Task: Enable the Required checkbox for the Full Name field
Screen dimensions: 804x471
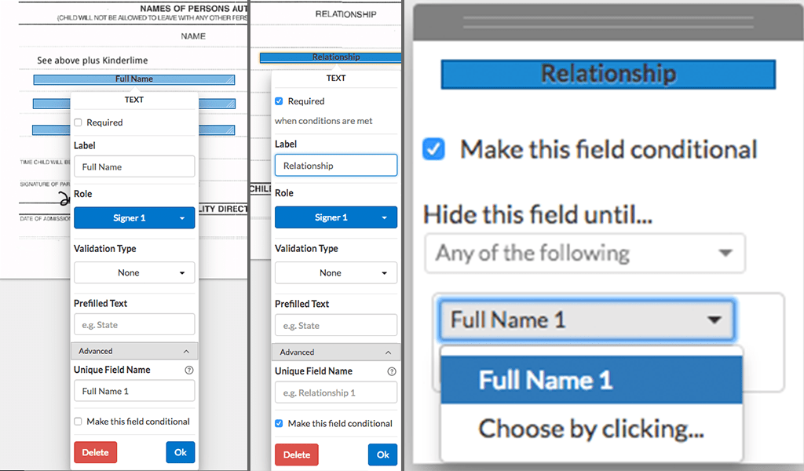Action: coord(78,122)
